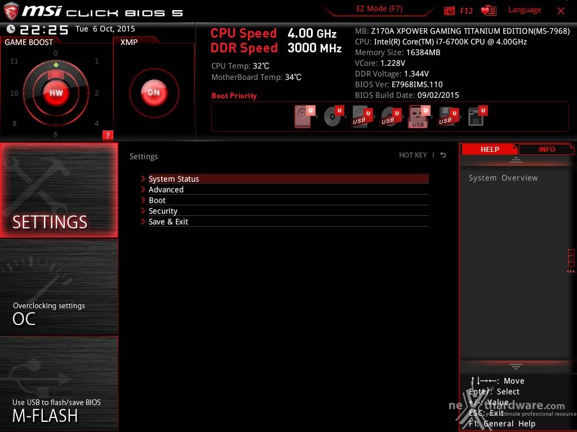577x432 pixels.
Task: Open the Game Boost question mark help
Action: (108, 135)
